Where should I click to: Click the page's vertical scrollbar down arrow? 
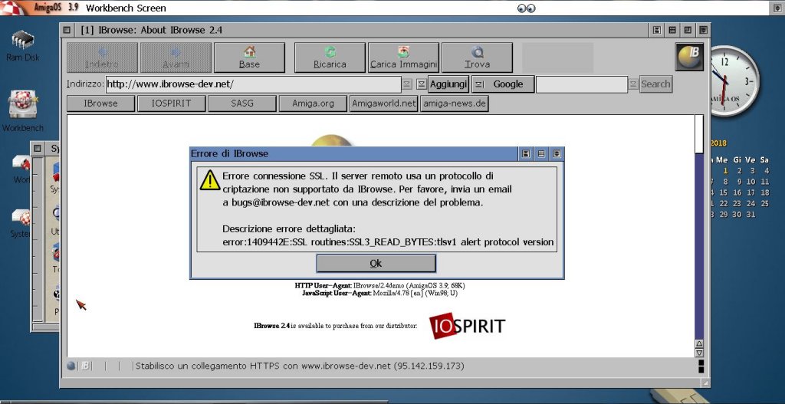pyautogui.click(x=699, y=353)
